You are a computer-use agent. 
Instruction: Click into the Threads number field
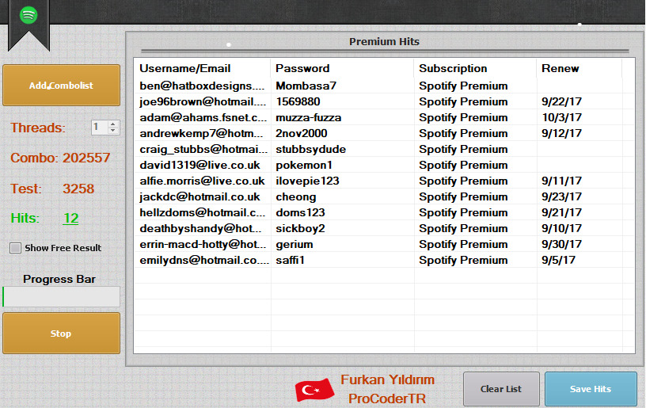[99, 128]
